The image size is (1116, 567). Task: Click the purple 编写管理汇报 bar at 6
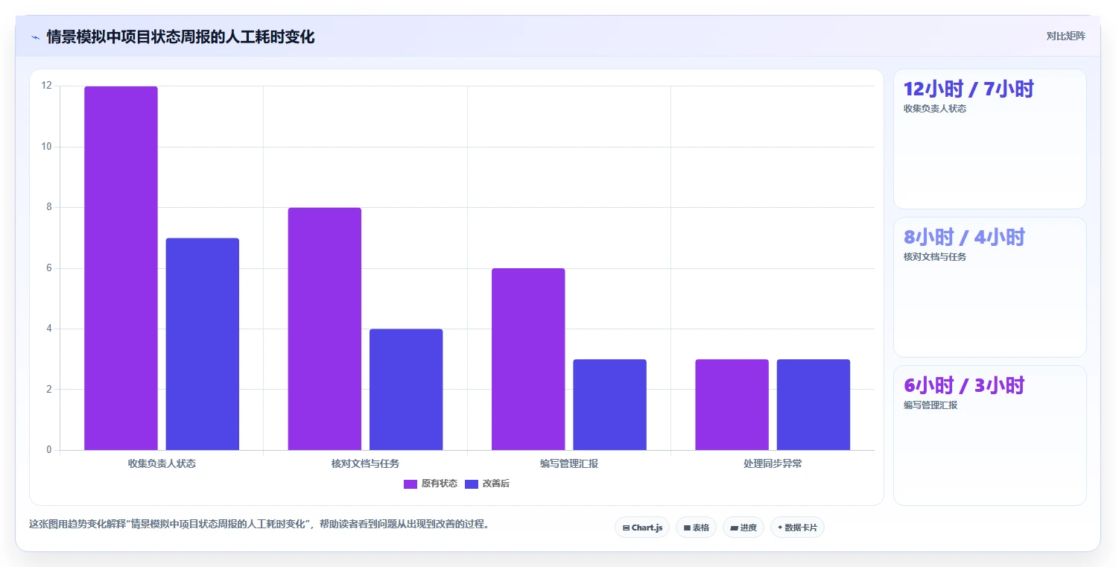click(528, 359)
